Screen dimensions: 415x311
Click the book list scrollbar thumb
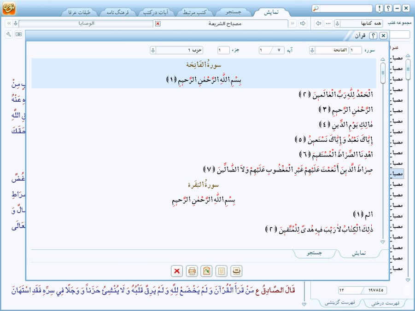[x=408, y=69]
